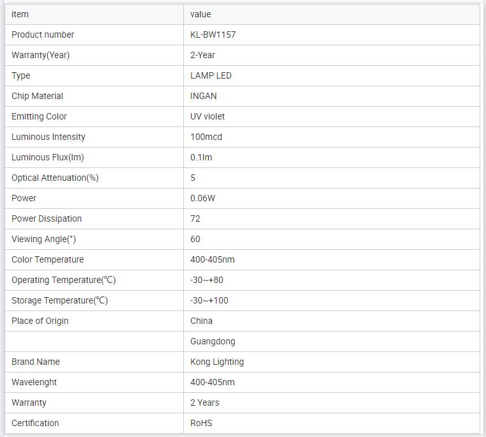Image resolution: width=486 pixels, height=437 pixels.
Task: Select the RoHS certification value
Action: (201, 423)
